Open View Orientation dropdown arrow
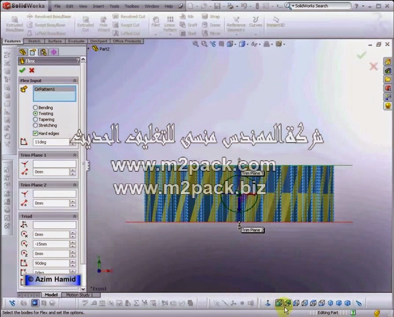The height and width of the screenshot is (317, 394). 235,44
